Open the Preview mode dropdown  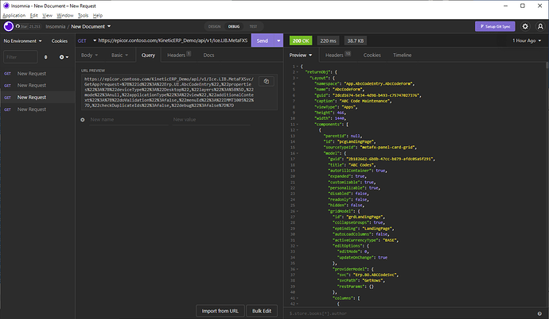[x=302, y=55]
